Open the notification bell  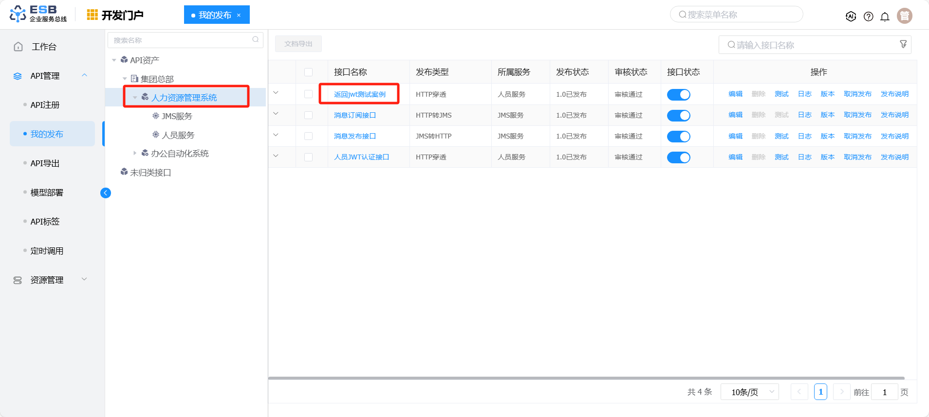point(885,17)
